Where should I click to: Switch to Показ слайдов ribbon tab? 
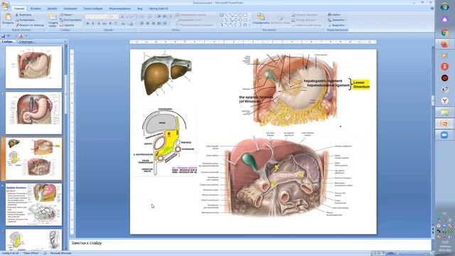click(x=93, y=9)
